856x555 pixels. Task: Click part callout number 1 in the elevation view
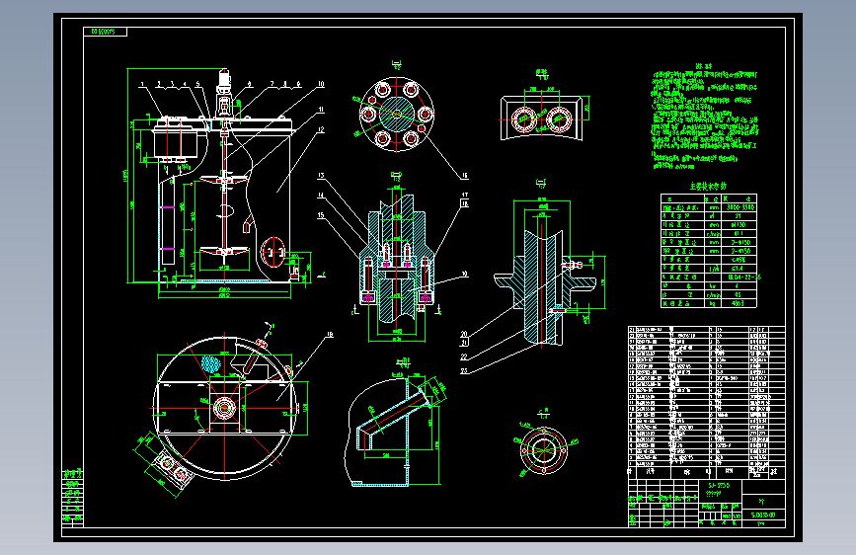tap(142, 85)
